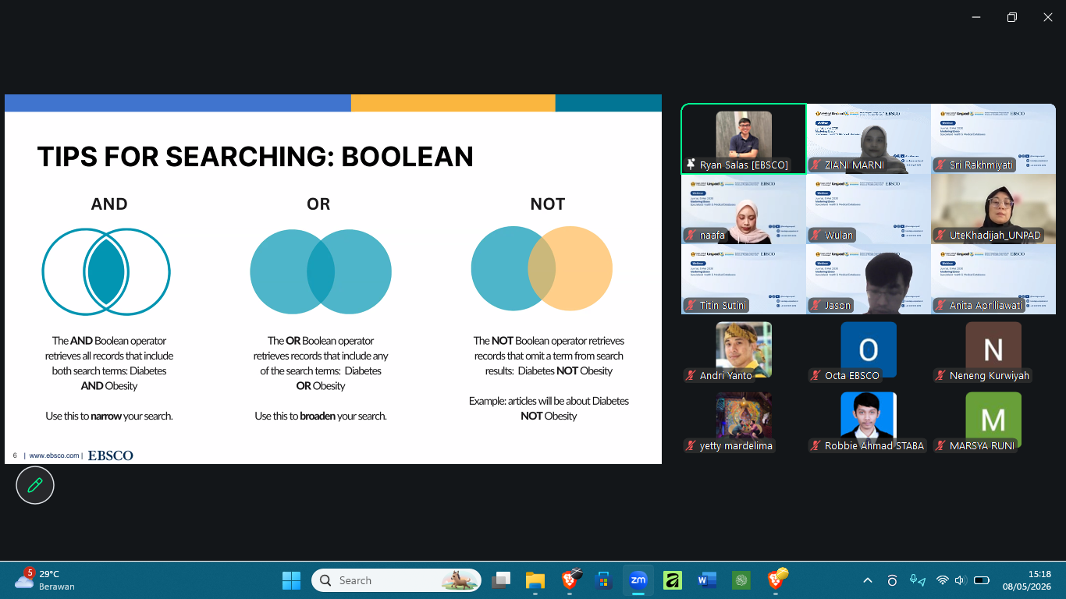
Task: Click the NOT Venn diagram on slide
Action: tap(542, 268)
